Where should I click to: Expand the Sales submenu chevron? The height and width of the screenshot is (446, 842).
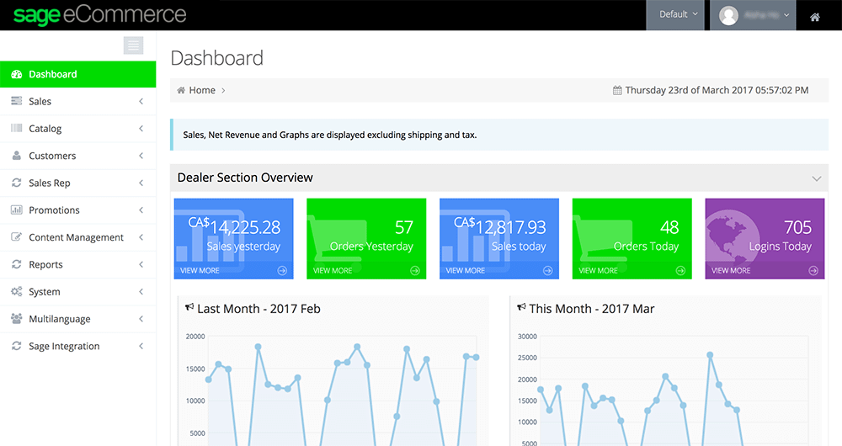point(141,101)
